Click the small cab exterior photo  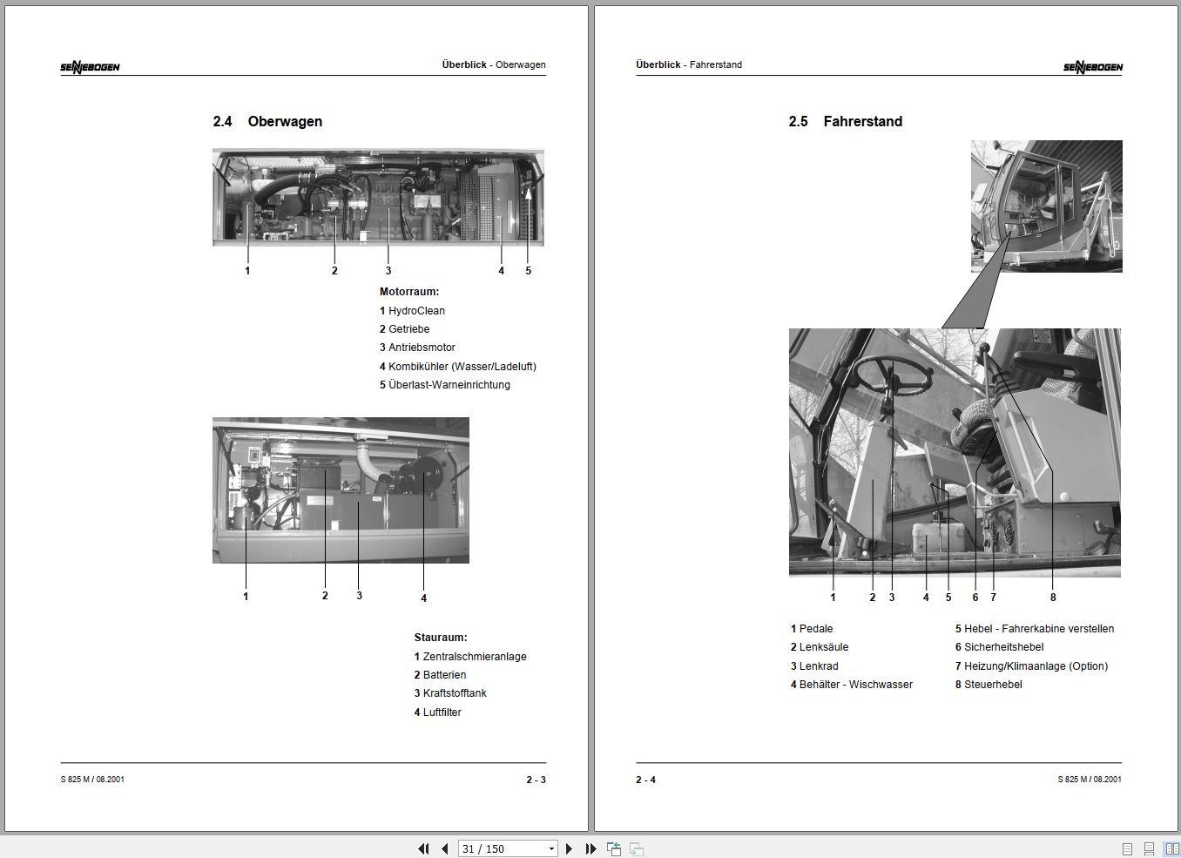(x=1046, y=206)
